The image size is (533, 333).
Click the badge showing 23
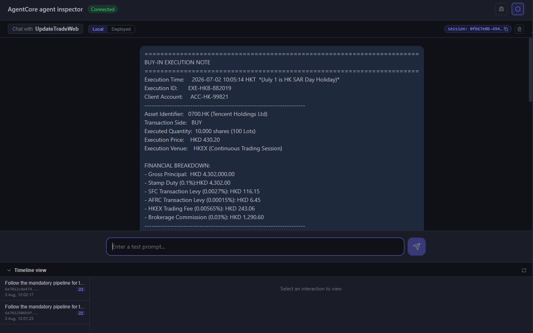click(x=81, y=290)
